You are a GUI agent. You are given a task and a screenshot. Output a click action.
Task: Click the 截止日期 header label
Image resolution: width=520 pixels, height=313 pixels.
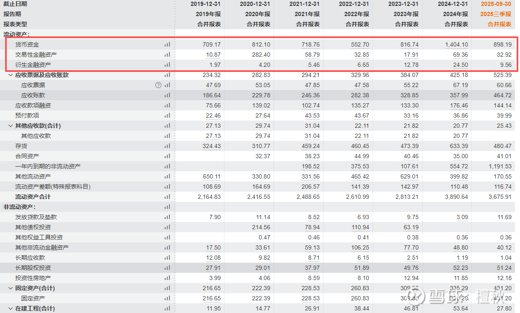[x=15, y=4]
